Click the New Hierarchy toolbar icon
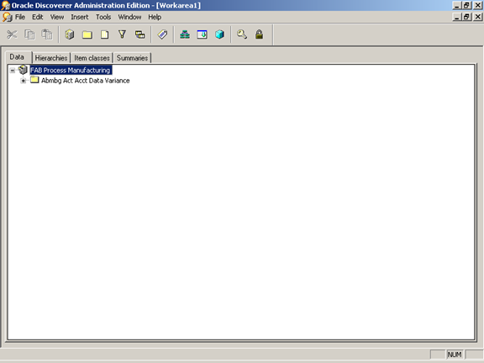The width and height of the screenshot is (484, 363). click(x=185, y=34)
